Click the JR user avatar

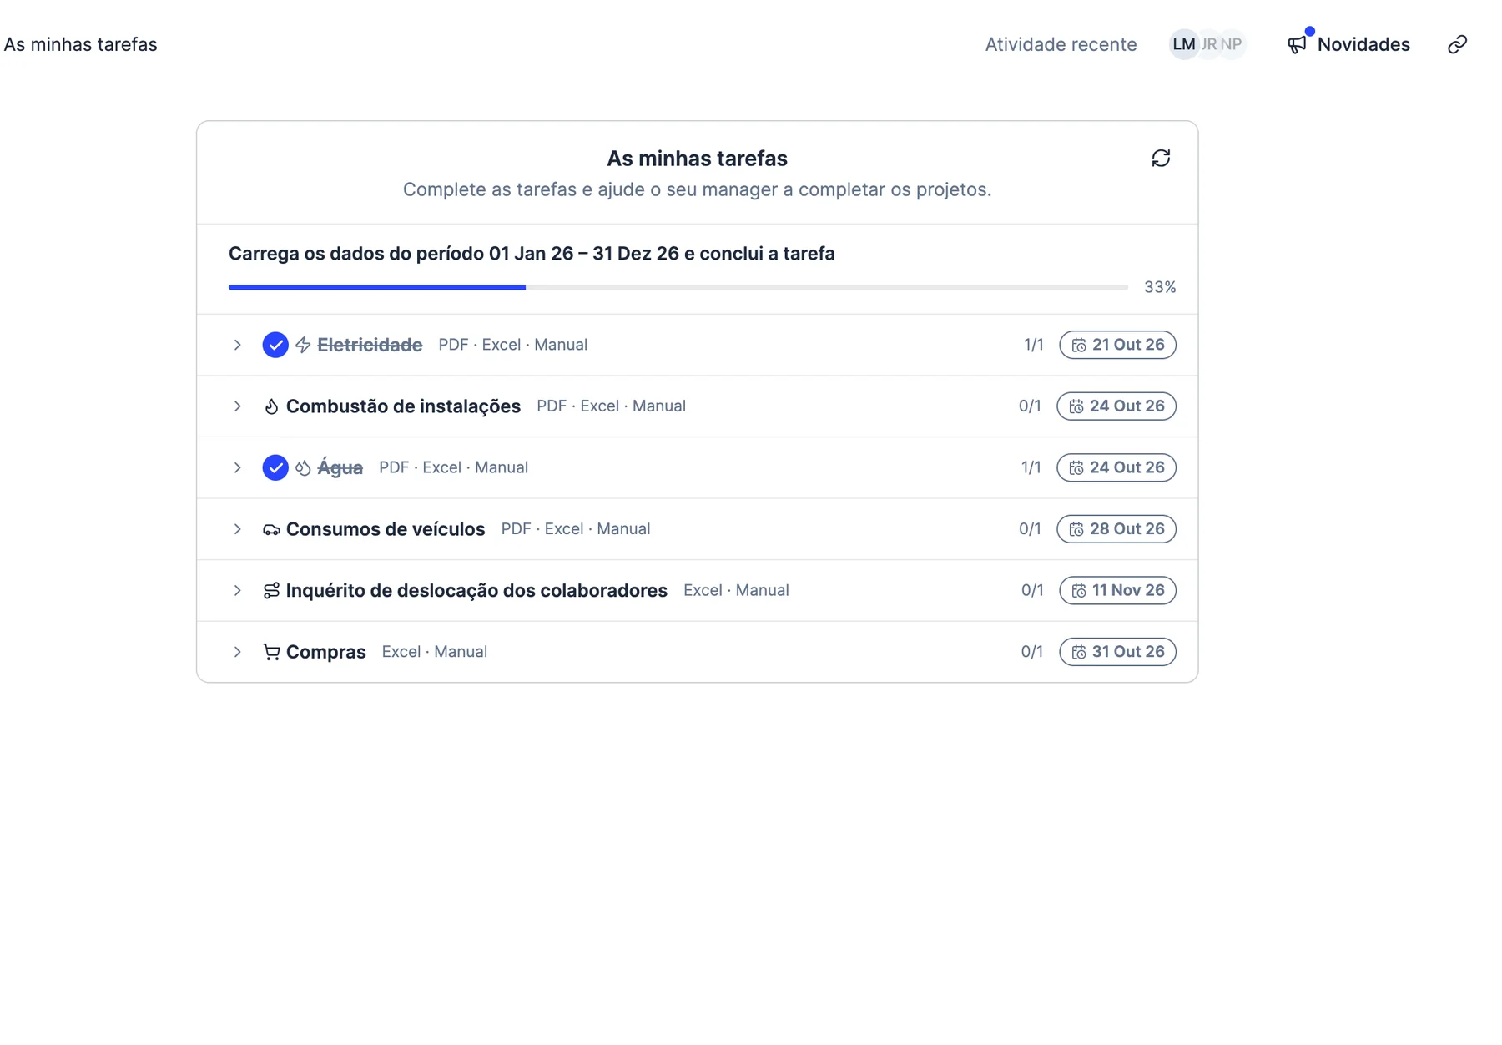pyautogui.click(x=1209, y=44)
